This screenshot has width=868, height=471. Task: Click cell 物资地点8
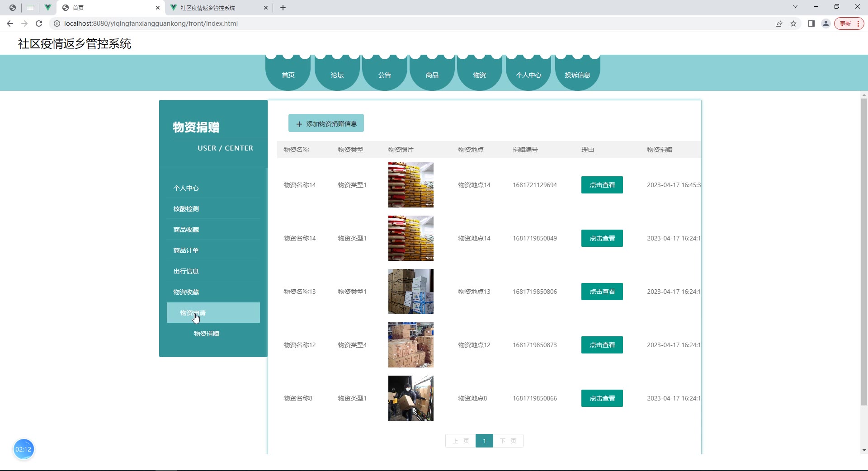click(x=472, y=398)
